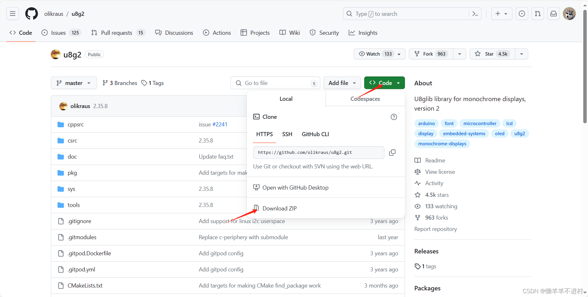Click the Download ZIP file icon
The width and height of the screenshot is (588, 297).
point(256,208)
